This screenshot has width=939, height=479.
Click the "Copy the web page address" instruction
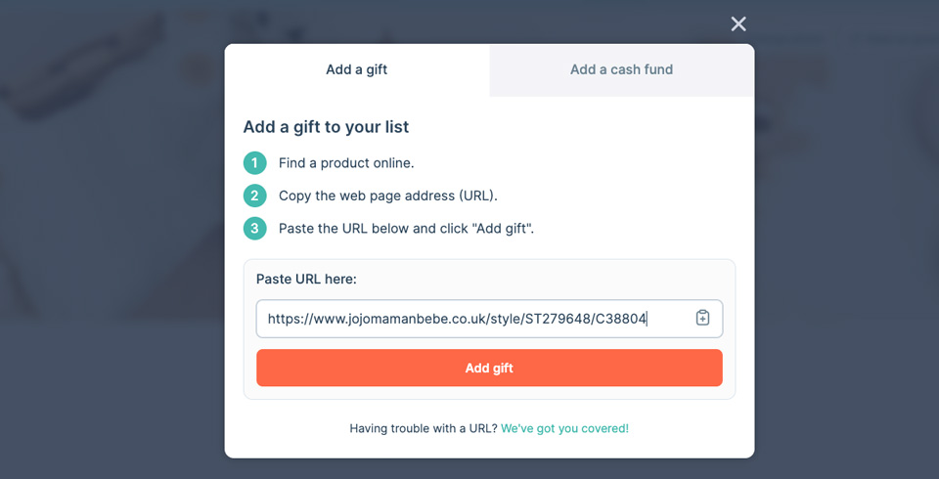click(387, 196)
